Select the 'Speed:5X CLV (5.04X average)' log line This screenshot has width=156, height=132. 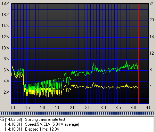pos(52,124)
